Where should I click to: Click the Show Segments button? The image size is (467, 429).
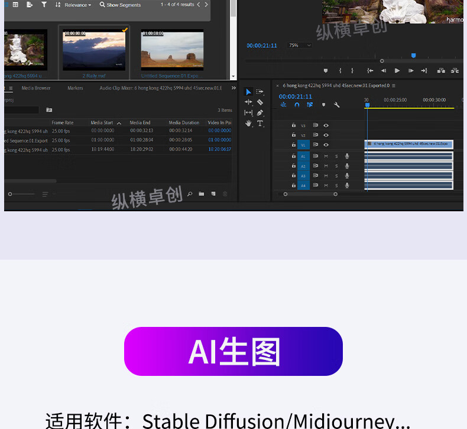pyautogui.click(x=120, y=5)
